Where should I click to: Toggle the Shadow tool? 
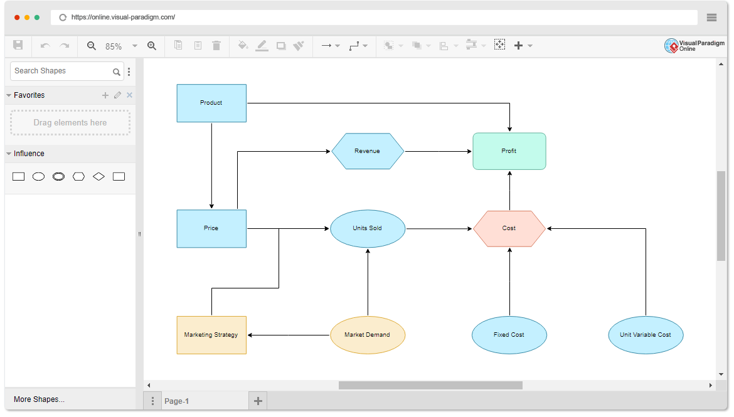pos(281,45)
